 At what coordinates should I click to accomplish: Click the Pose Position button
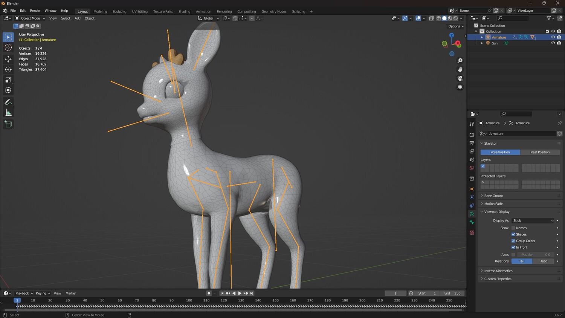pos(500,152)
